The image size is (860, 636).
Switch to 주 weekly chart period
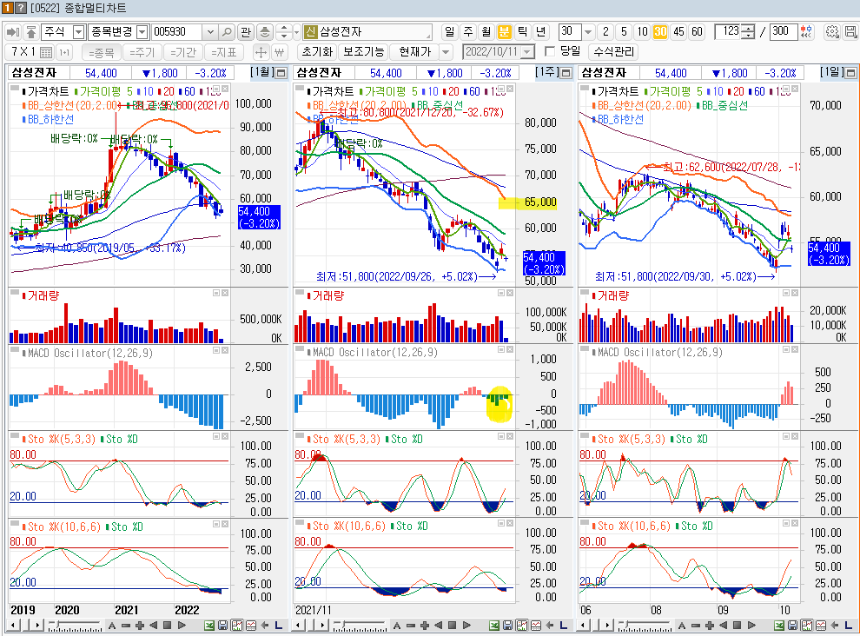(x=468, y=32)
